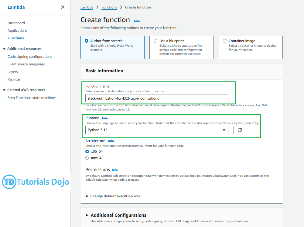Refresh the Runtime list
The height and width of the screenshot is (227, 304).
click(240, 130)
